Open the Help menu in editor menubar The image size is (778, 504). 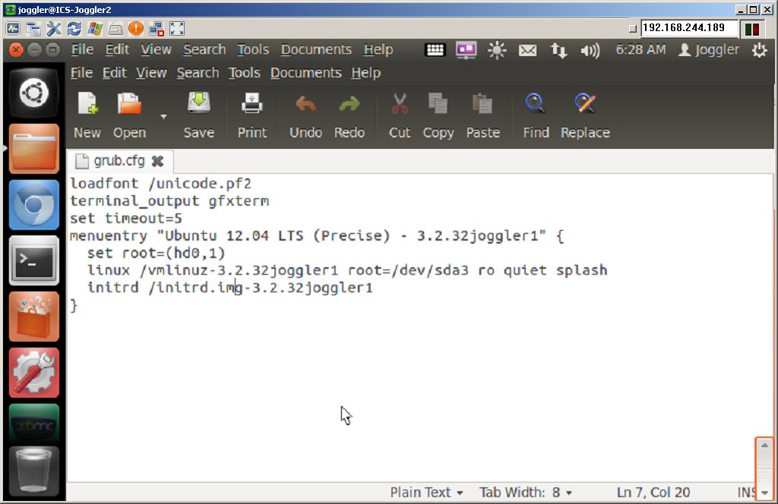[366, 73]
